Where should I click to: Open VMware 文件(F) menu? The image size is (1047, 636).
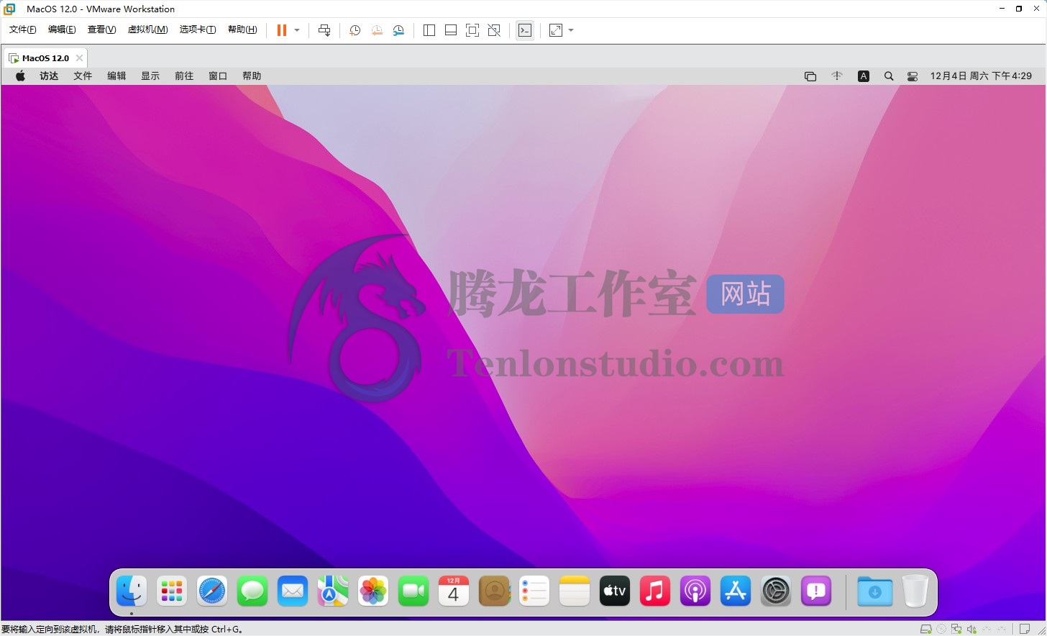click(x=23, y=29)
